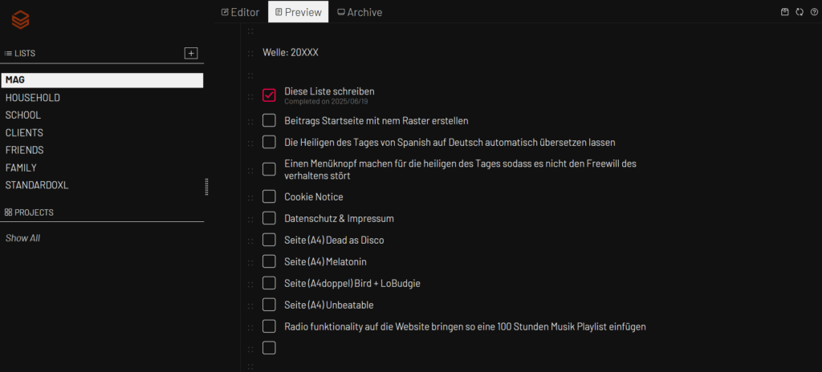This screenshot has height=372, width=822.
Task: Check the empty last task checkbox
Action: (x=269, y=348)
